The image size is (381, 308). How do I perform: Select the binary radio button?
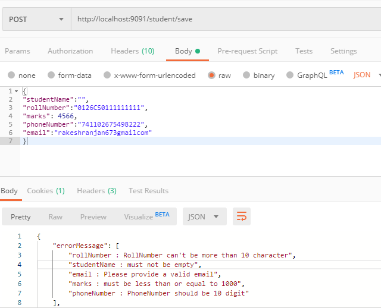click(246, 76)
